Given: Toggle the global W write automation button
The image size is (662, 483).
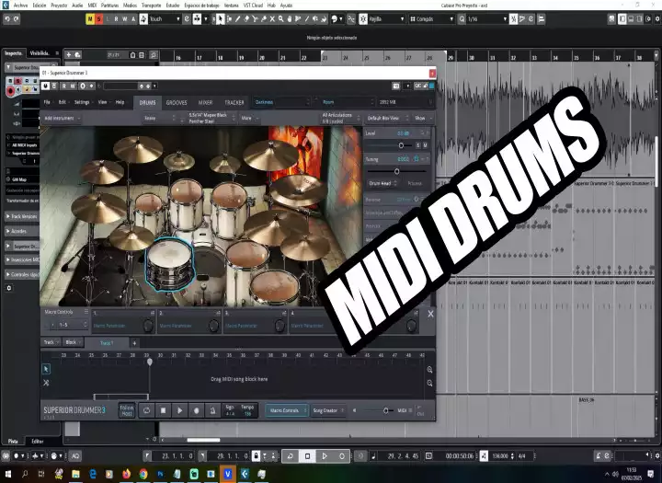Looking at the screenshot, I should click(124, 19).
